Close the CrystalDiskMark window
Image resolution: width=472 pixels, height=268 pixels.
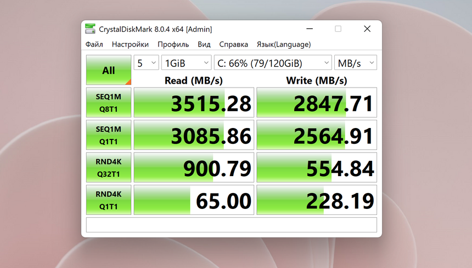(x=367, y=29)
